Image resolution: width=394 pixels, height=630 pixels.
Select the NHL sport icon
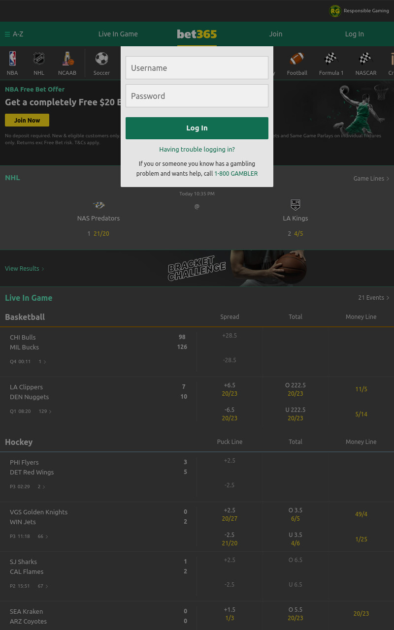(x=39, y=59)
